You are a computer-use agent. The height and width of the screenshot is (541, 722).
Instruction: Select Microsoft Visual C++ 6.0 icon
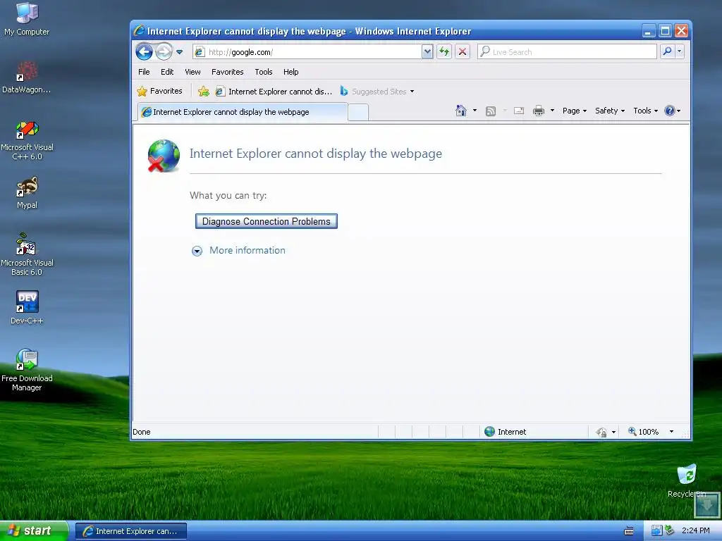pos(27,140)
